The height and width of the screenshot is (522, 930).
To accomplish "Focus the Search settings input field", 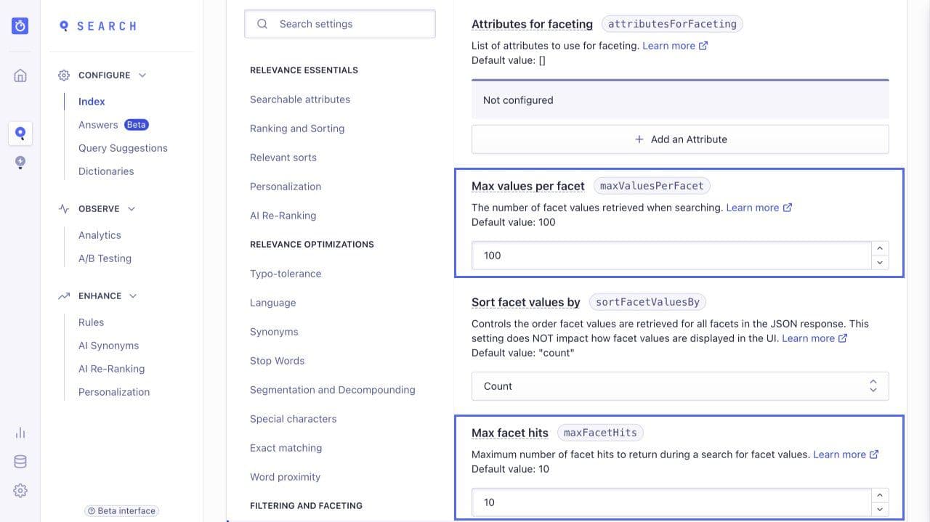I will point(340,24).
